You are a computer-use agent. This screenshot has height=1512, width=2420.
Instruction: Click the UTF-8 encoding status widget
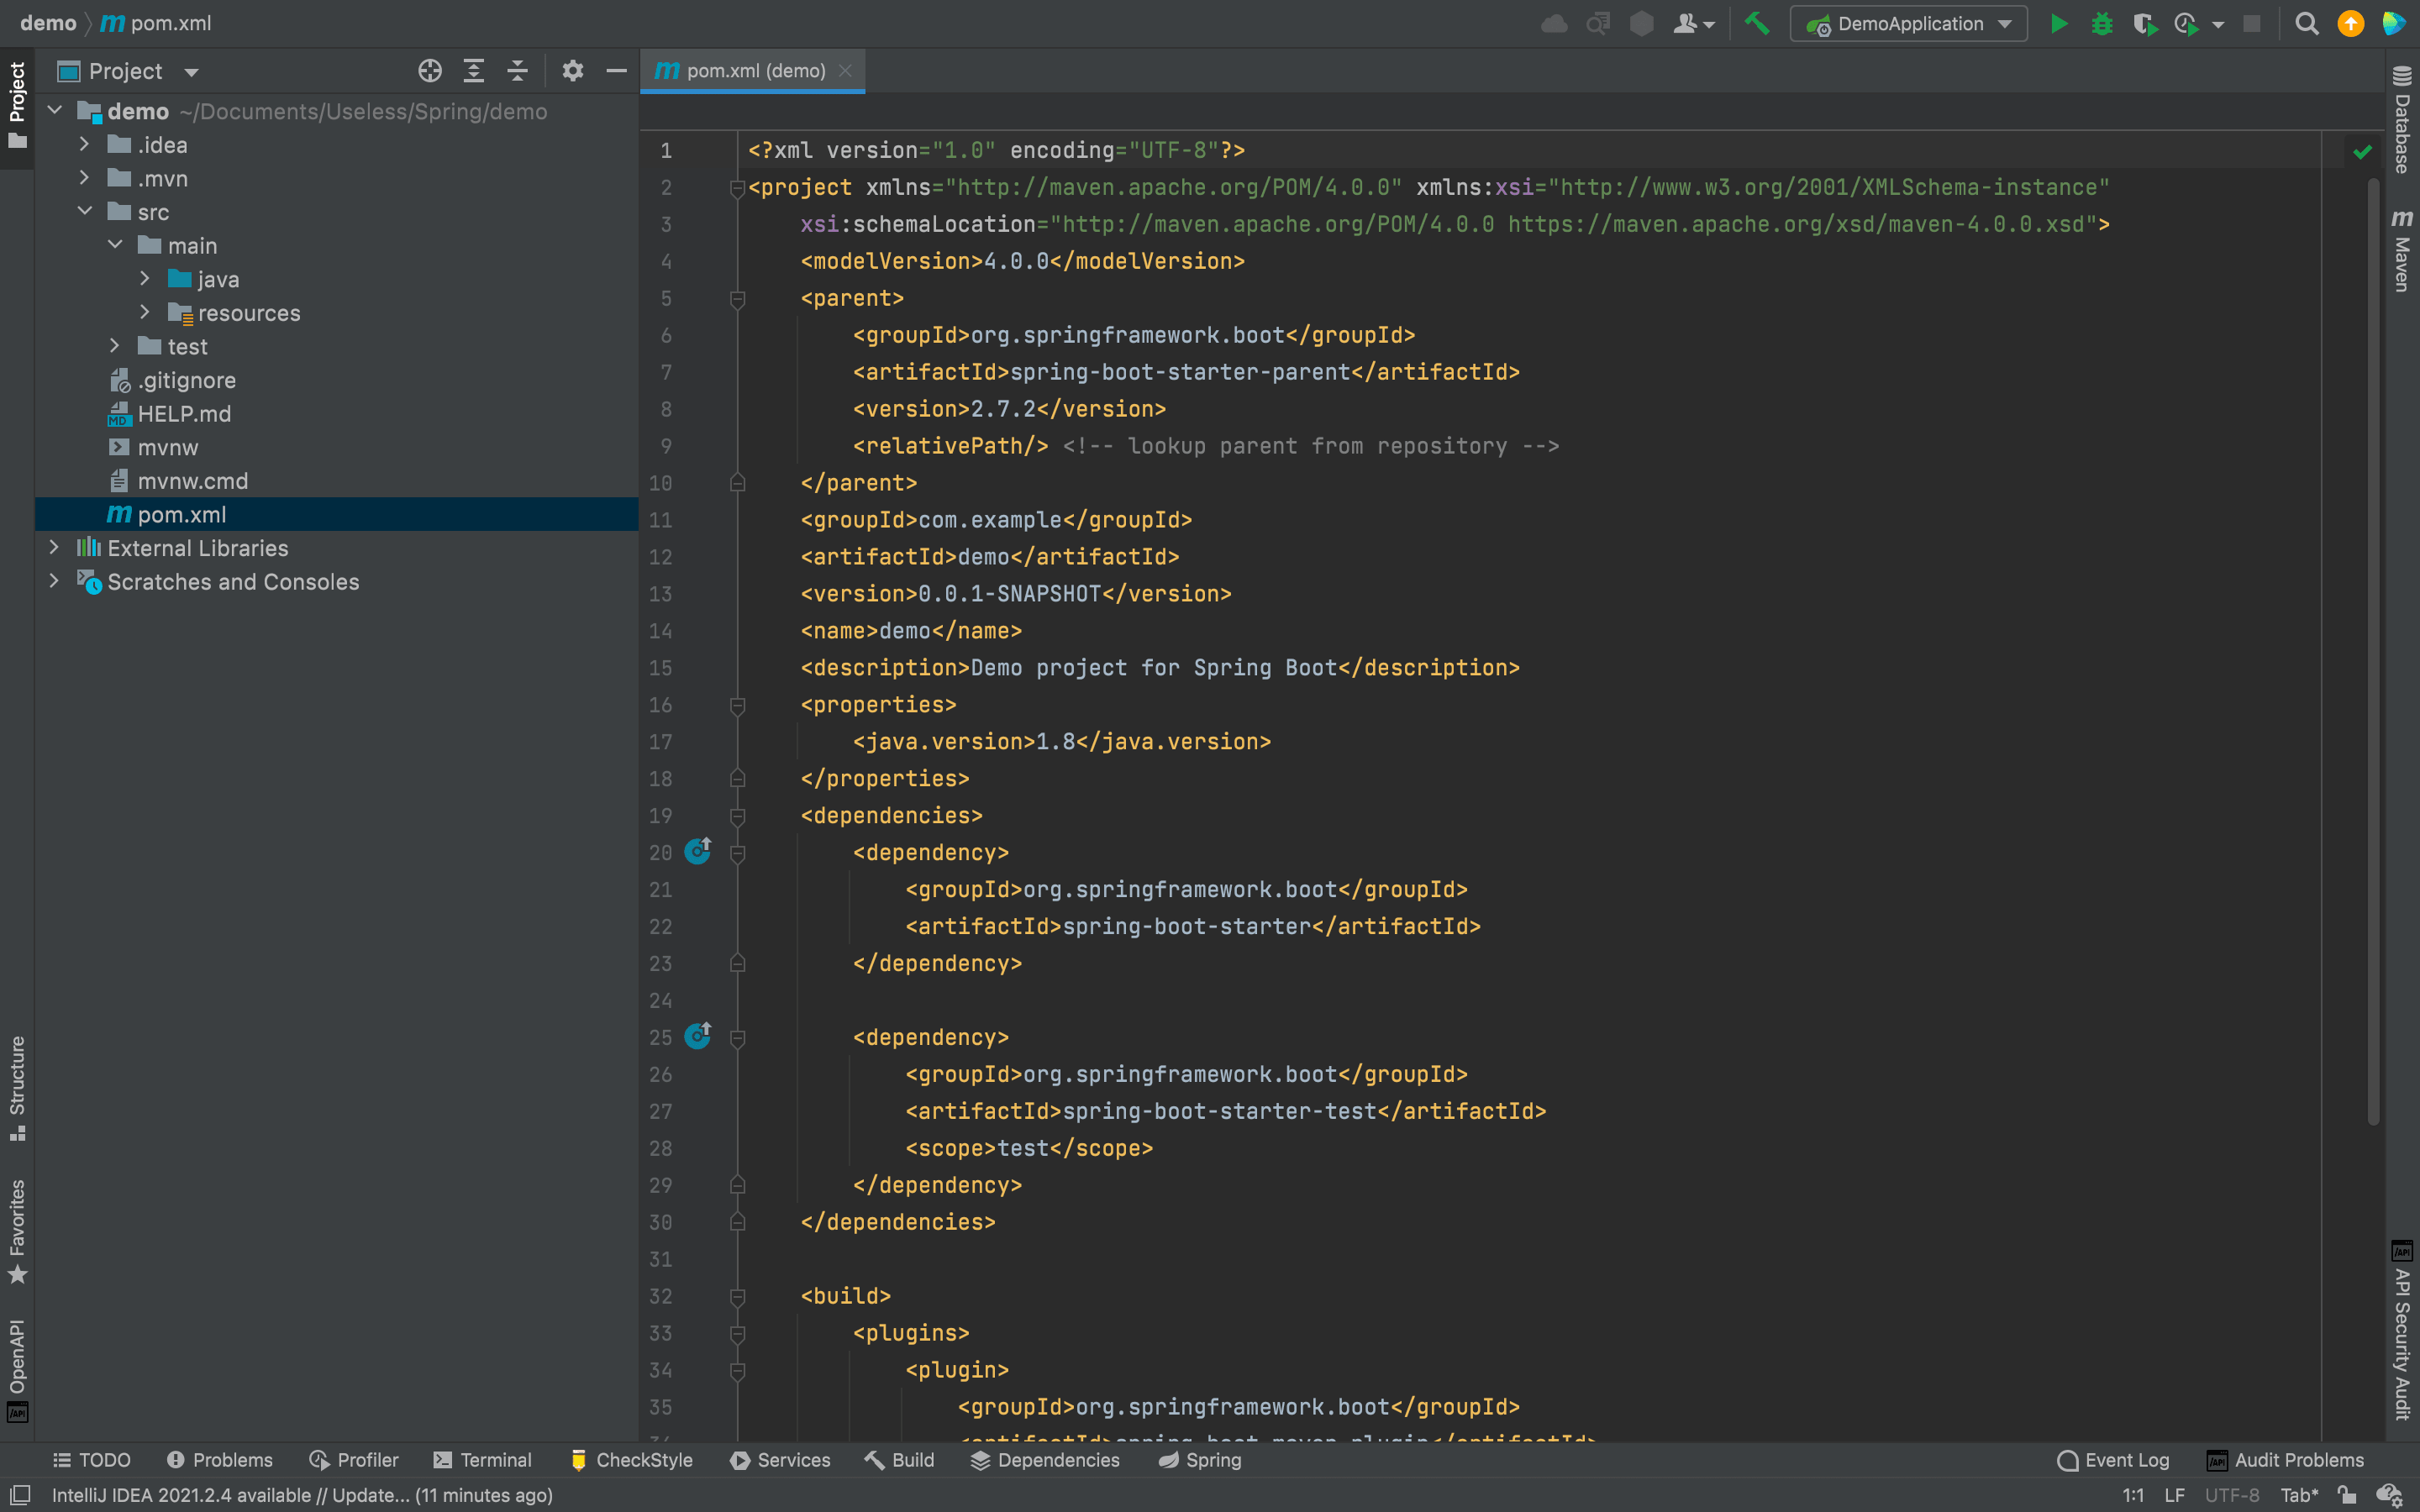coord(2232,1495)
